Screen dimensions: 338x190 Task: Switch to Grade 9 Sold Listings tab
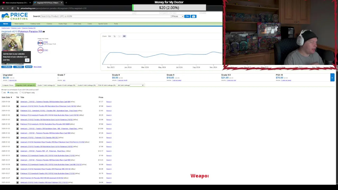[x=87, y=85]
